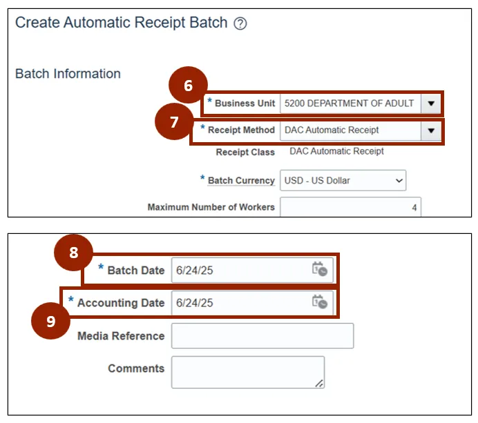Open the Batch Date calendar picker

coord(319,269)
